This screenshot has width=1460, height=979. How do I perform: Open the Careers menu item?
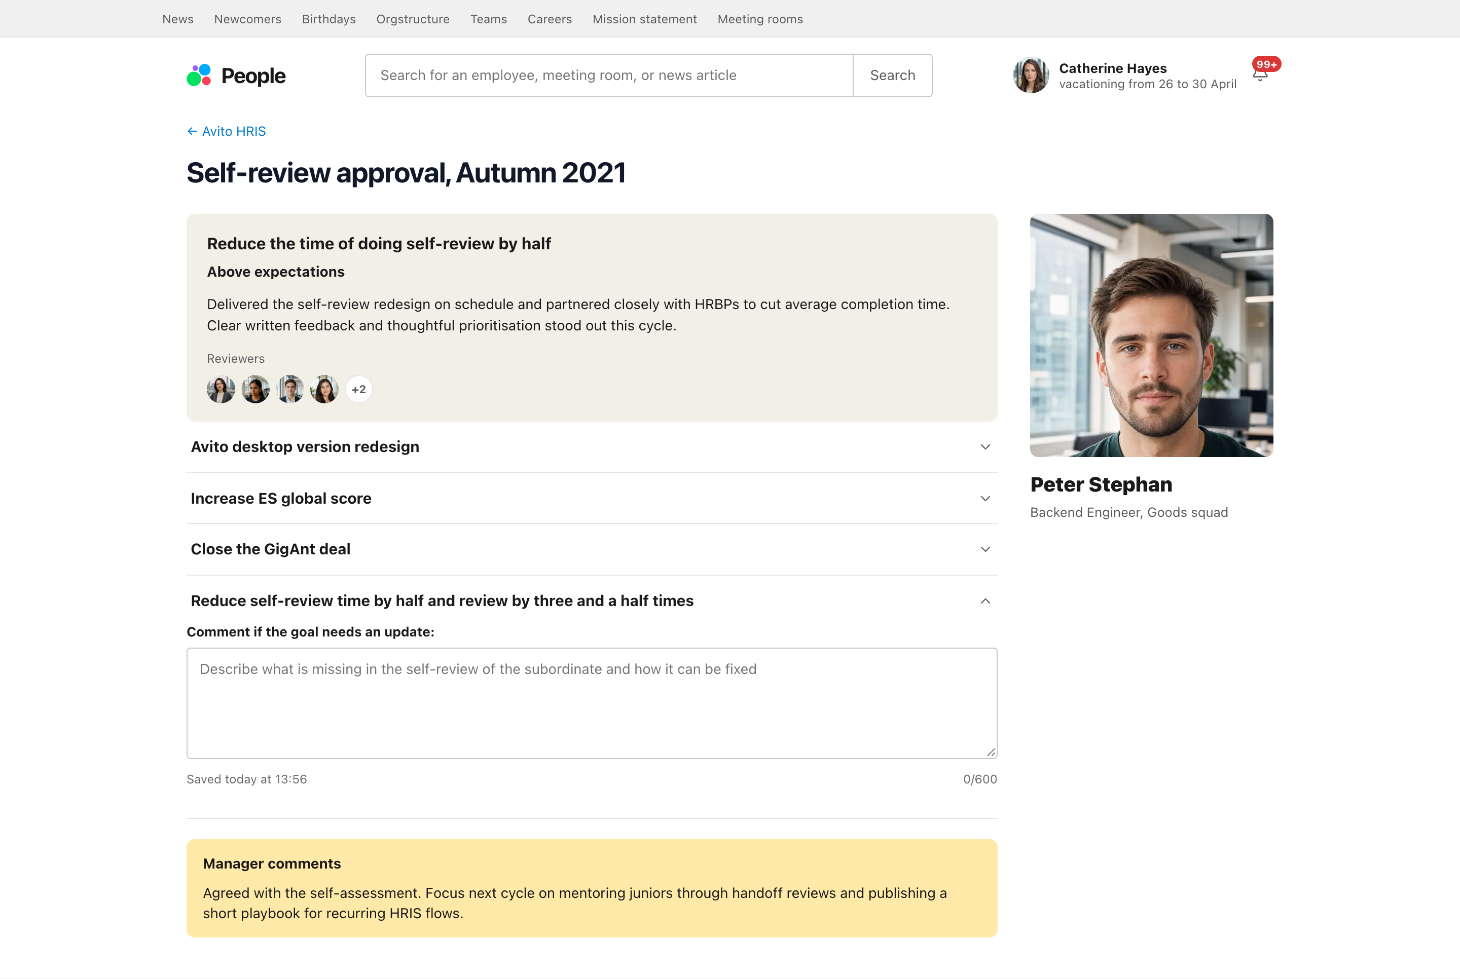550,19
